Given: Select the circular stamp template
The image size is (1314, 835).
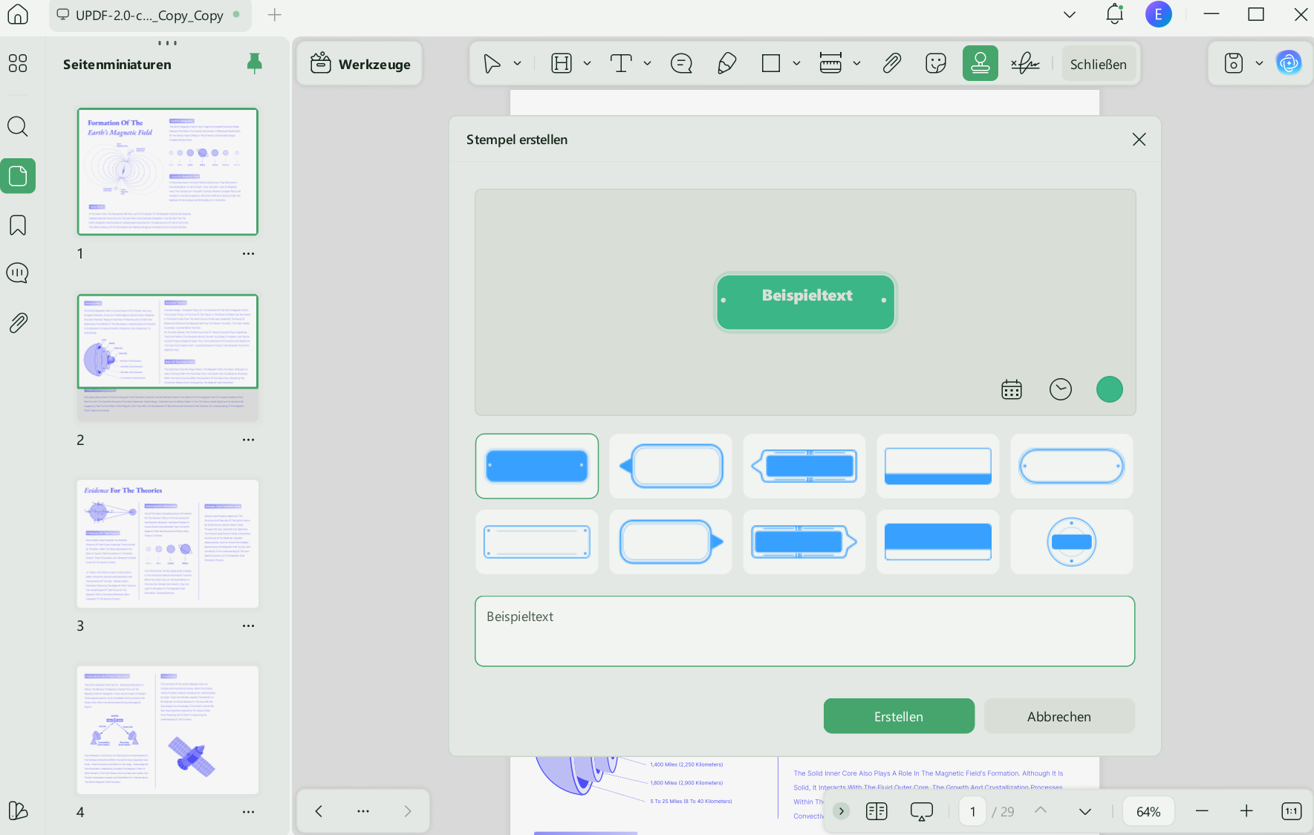Looking at the screenshot, I should click(x=1072, y=542).
